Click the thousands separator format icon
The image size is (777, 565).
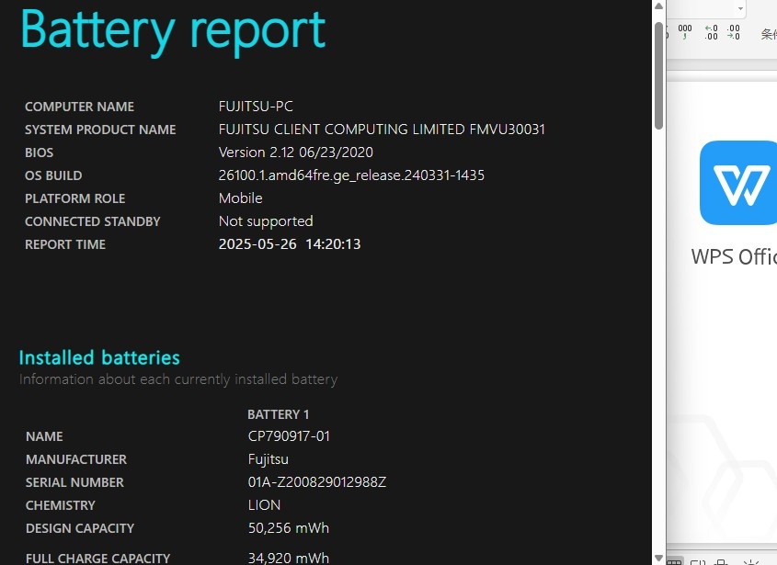(685, 31)
